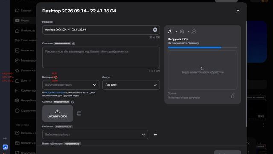The height and width of the screenshot is (154, 273).
Task: Click into the description text area
Action: click(x=101, y=57)
